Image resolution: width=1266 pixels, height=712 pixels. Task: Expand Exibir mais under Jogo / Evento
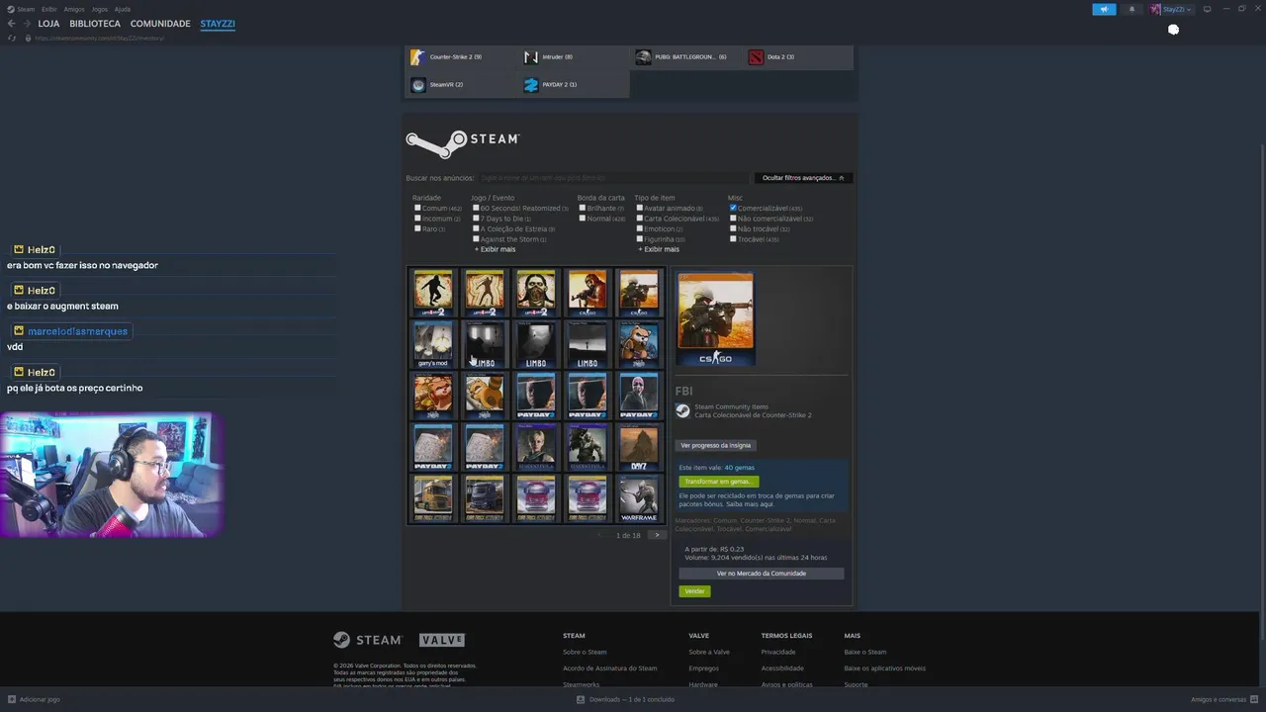tap(495, 249)
